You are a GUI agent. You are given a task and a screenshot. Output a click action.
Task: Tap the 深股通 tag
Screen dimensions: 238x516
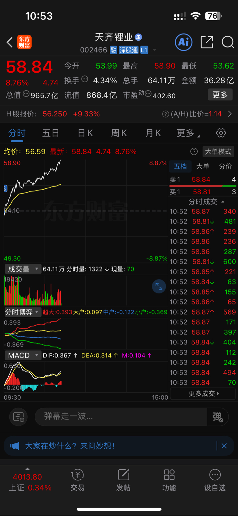click(129, 50)
